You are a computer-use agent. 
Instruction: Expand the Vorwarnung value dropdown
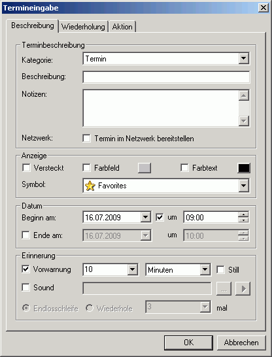coord(133,269)
